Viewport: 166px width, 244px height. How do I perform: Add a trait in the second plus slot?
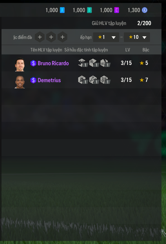click(x=51, y=37)
